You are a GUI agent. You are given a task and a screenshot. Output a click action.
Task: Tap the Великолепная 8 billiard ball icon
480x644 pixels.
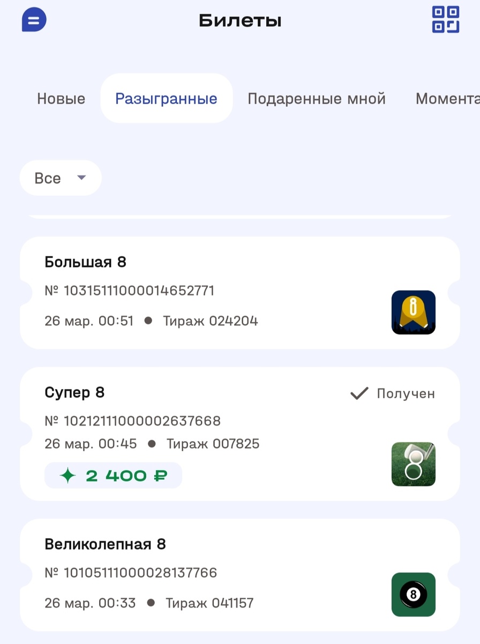[413, 595]
